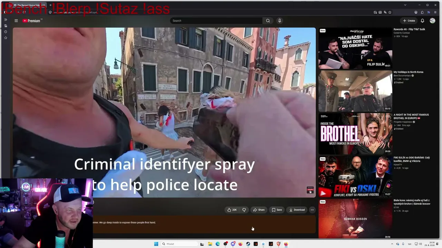Screen dimensions: 442x248
Task: Open the SLK keyboard language switcher
Action: click(410, 244)
